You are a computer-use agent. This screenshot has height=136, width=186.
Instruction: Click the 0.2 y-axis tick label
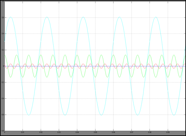(3, 50)
